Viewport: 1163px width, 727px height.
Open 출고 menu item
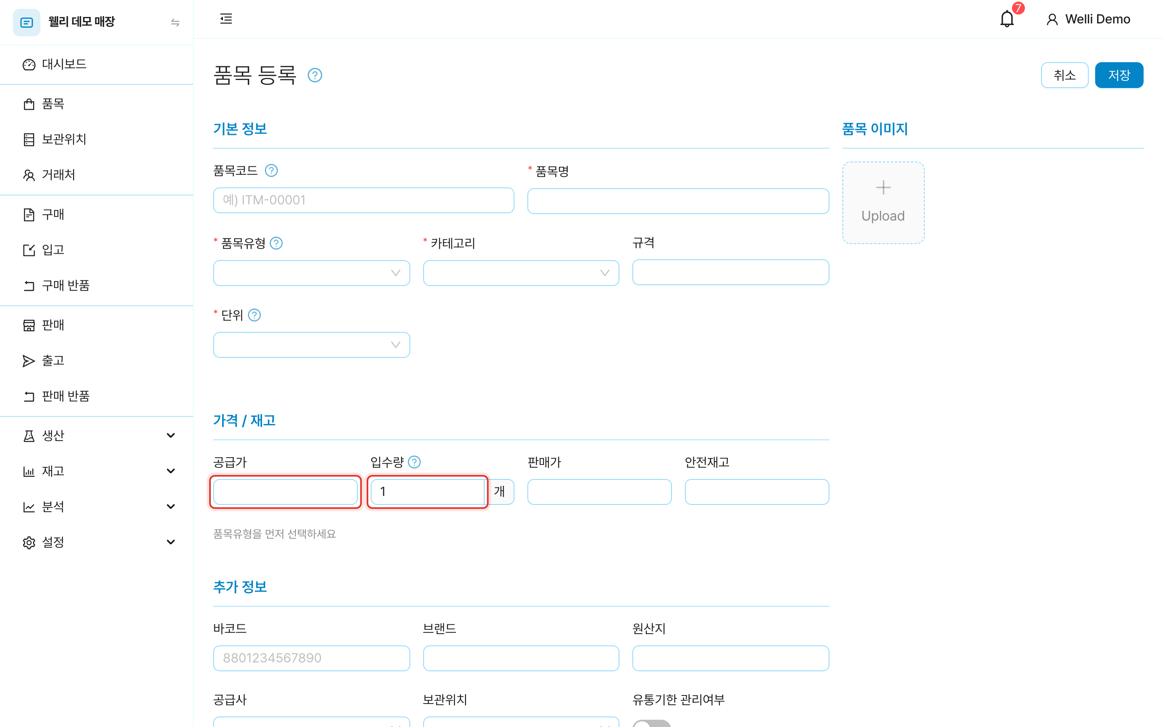coord(97,361)
